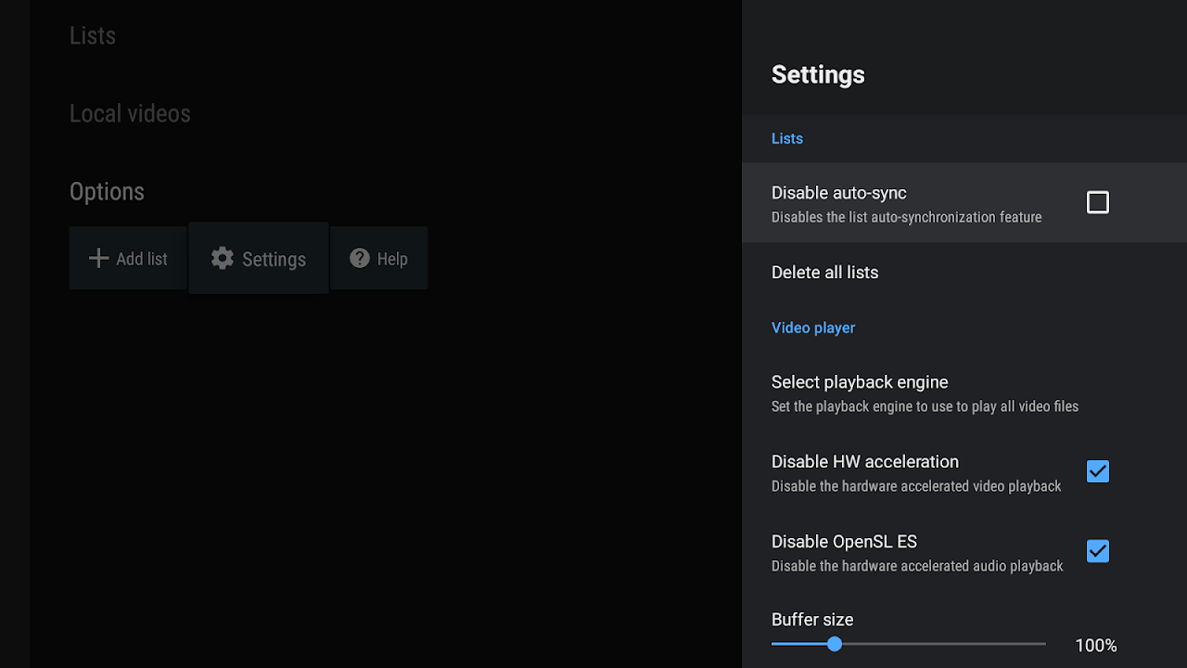Click the blue Lists section header
1187x668 pixels.
(786, 137)
